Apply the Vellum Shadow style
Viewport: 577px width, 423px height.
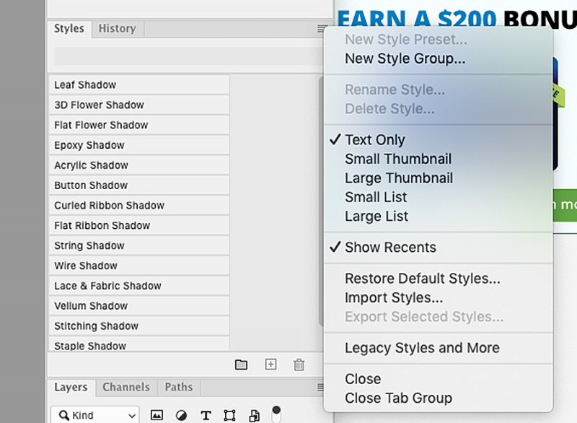[x=139, y=305]
